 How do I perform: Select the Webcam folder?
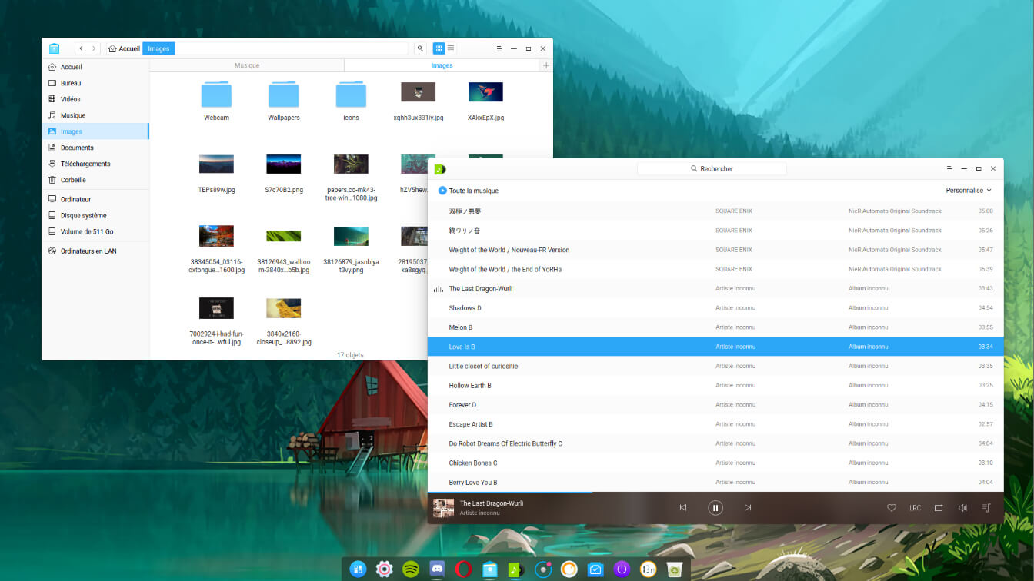tap(216, 100)
